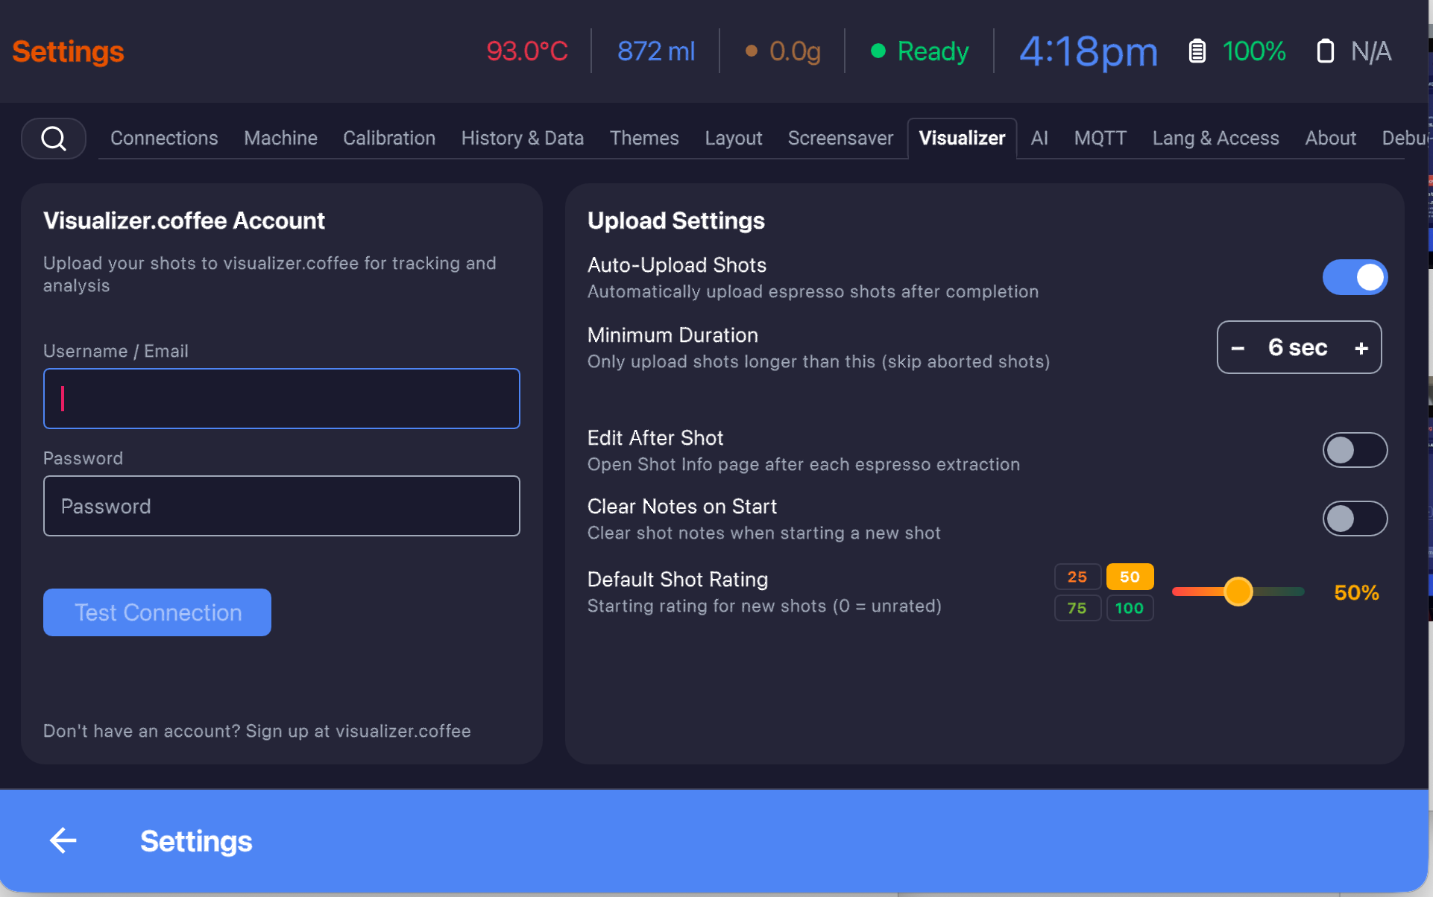This screenshot has width=1433, height=897.
Task: Focus the Username / Email field
Action: tap(282, 399)
